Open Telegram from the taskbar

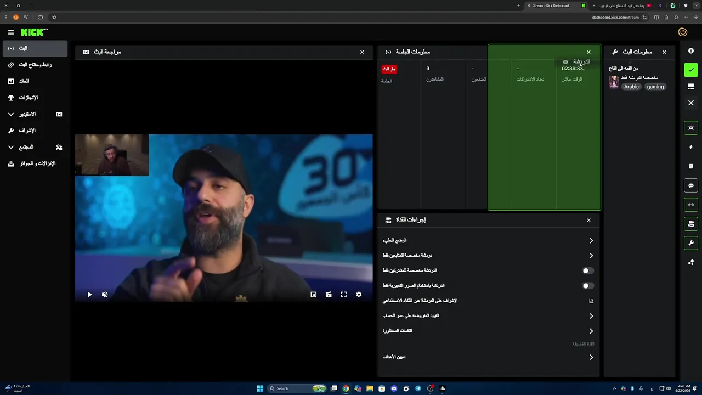(418, 388)
